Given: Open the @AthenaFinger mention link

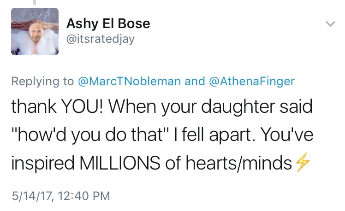Looking at the screenshot, I should (252, 82).
